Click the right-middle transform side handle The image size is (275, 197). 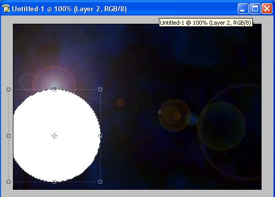(x=100, y=136)
